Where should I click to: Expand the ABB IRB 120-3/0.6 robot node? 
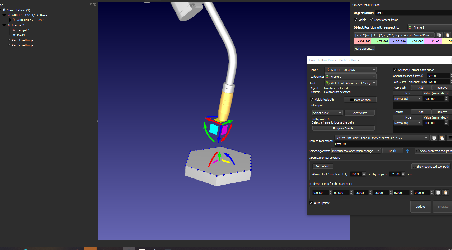pyautogui.click(x=10, y=20)
